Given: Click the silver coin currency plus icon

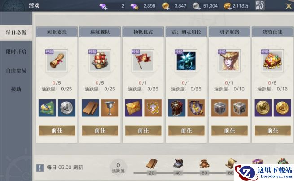Looking at the screenshot, I should coord(197,6).
